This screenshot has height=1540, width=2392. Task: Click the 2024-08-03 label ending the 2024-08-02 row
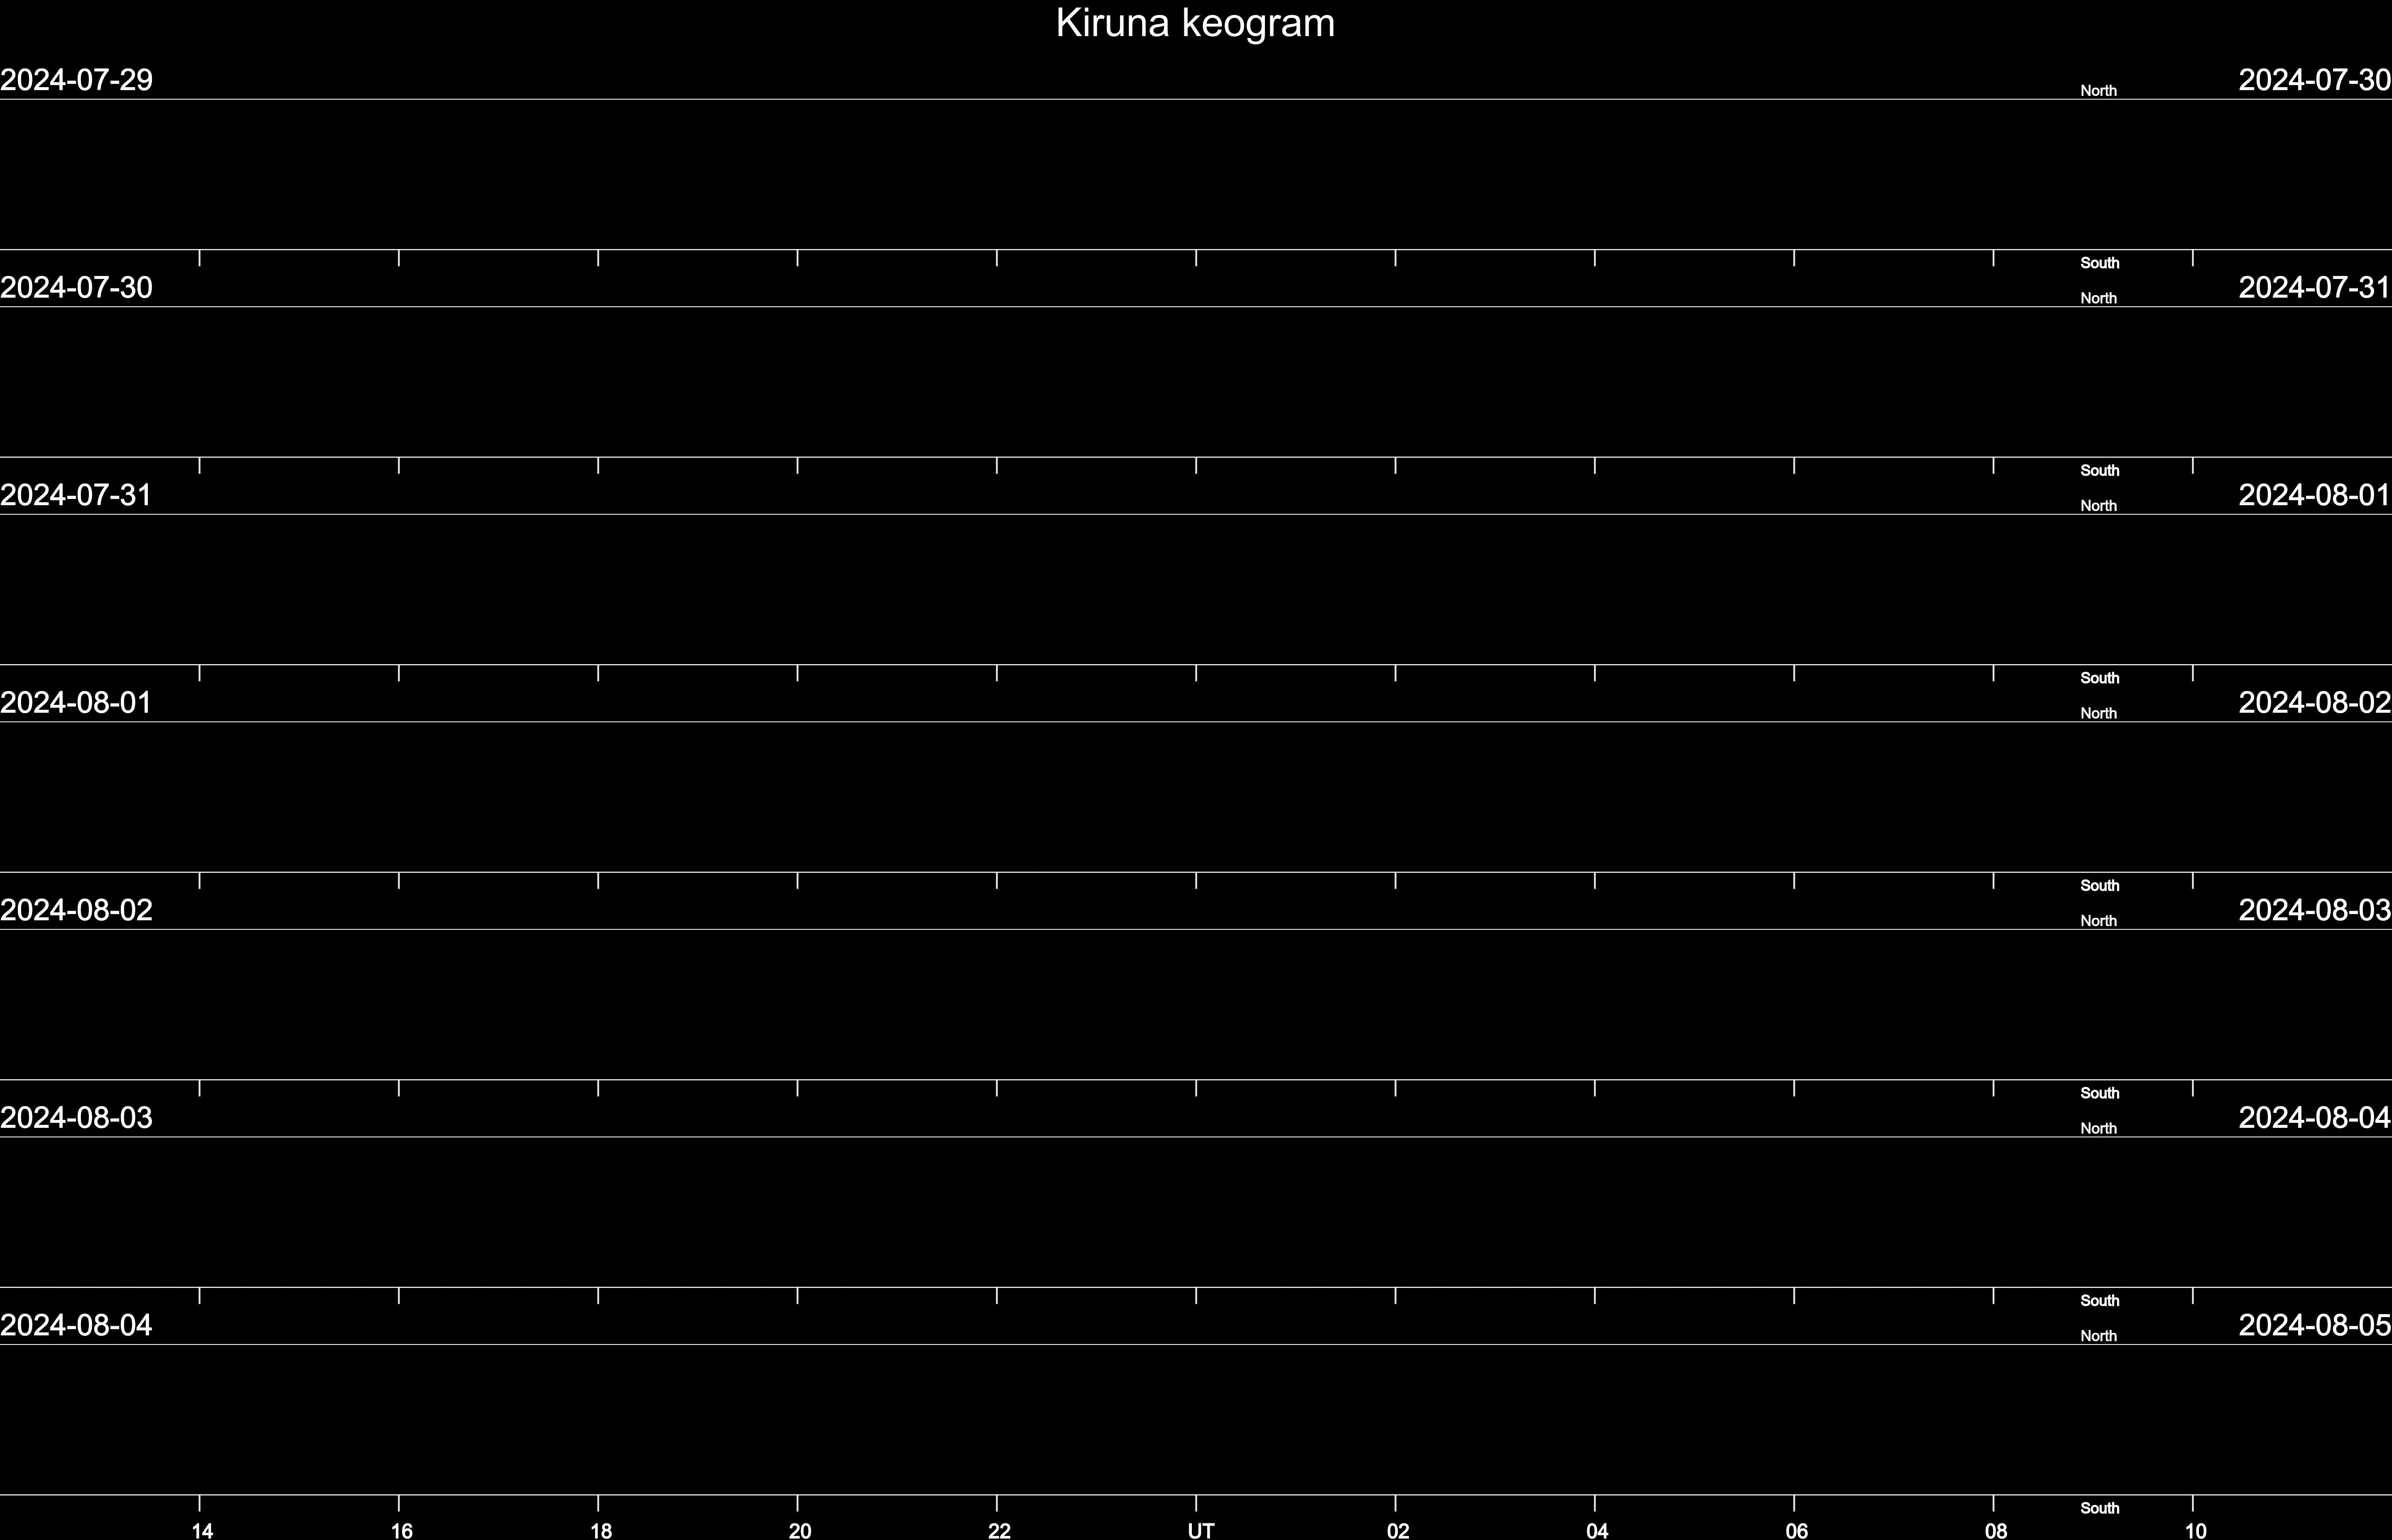[x=2315, y=910]
